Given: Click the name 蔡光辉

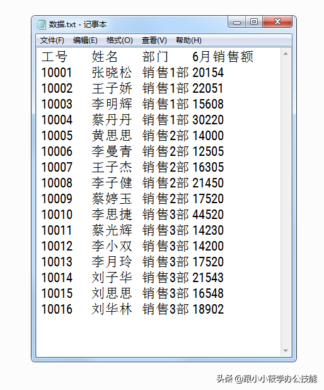Looking at the screenshot, I should pos(112,230).
